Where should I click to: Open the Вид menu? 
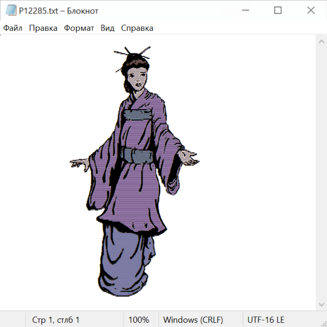click(x=107, y=28)
